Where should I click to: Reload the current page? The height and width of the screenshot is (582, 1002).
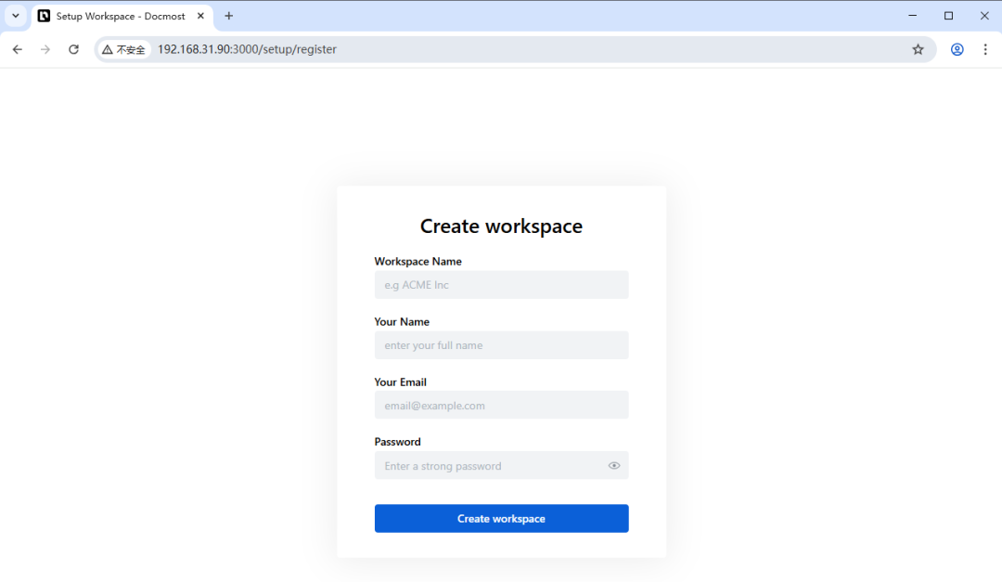[73, 49]
